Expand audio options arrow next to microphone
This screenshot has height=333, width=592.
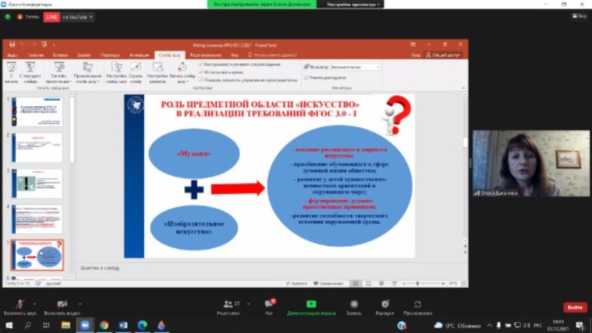click(x=34, y=304)
